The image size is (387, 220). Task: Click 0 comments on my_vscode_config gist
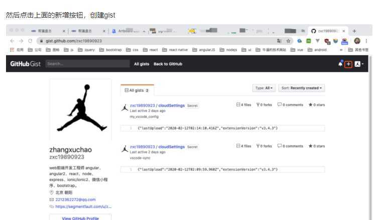pyautogui.click(x=290, y=105)
